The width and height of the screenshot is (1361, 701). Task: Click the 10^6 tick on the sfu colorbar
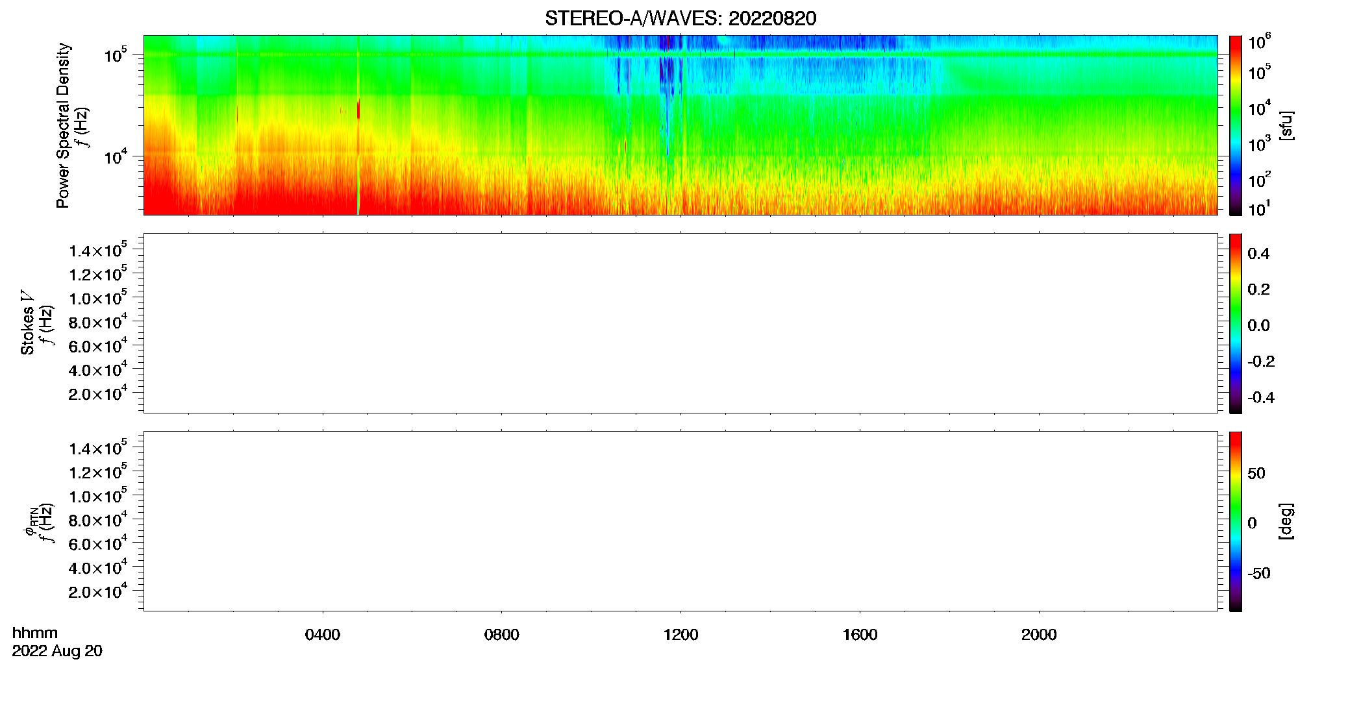[1258, 42]
